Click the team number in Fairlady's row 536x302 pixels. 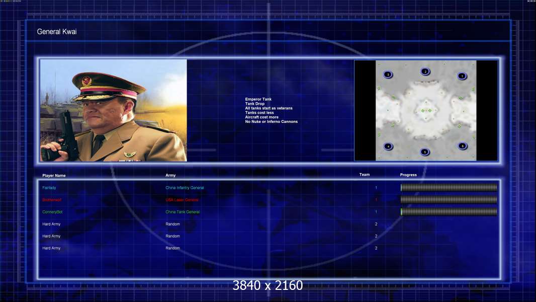click(376, 188)
